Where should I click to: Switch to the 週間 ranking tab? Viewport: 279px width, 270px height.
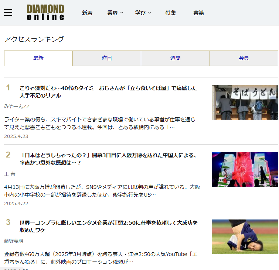[175, 58]
